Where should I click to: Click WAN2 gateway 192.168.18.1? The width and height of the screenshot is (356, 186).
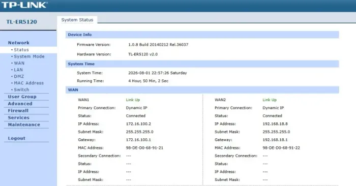(x=275, y=140)
